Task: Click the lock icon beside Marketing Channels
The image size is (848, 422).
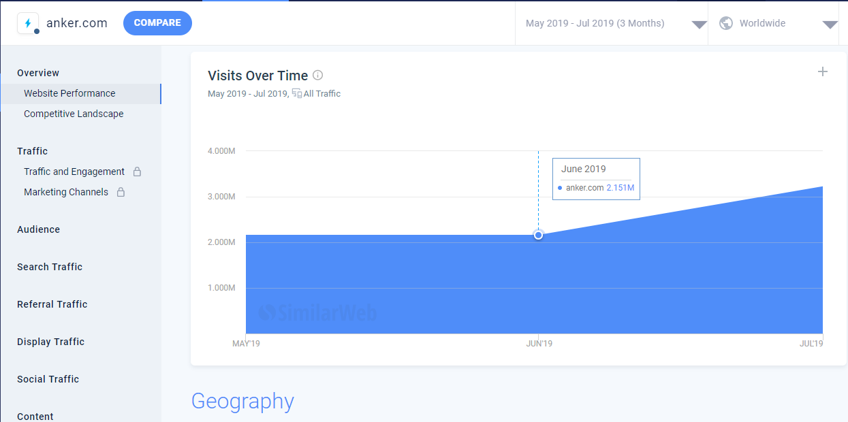Action: (121, 192)
